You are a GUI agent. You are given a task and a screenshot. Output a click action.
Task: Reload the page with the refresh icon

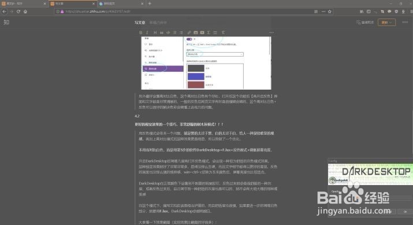coord(18,12)
